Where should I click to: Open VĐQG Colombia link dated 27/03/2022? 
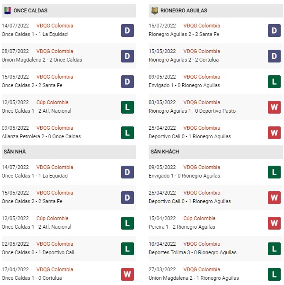coord(202,269)
